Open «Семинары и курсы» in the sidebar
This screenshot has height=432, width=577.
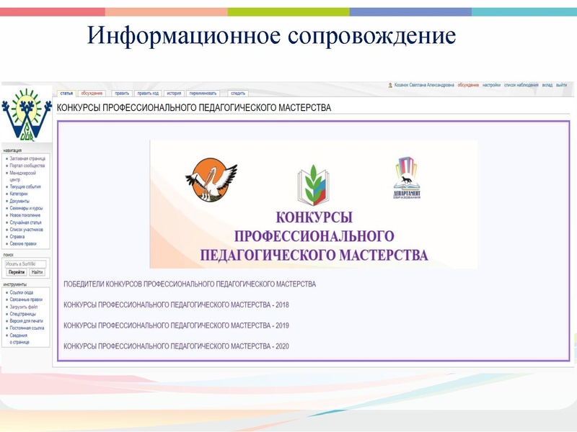coord(26,208)
